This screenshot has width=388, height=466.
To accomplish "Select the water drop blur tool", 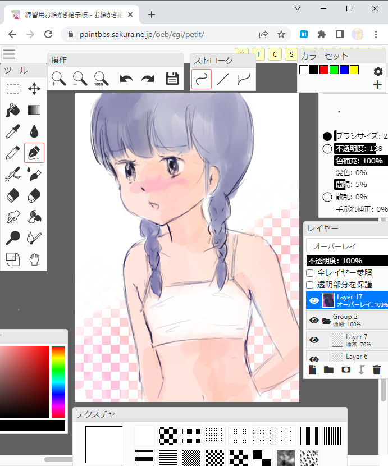I will click(34, 131).
